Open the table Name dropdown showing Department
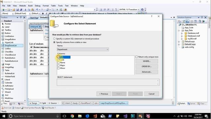This screenshot has width=211, height=119. click(x=83, y=49)
